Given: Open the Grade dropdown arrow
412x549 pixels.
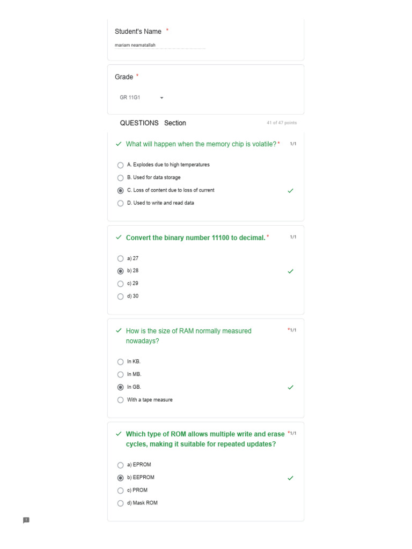Looking at the screenshot, I should coord(161,98).
